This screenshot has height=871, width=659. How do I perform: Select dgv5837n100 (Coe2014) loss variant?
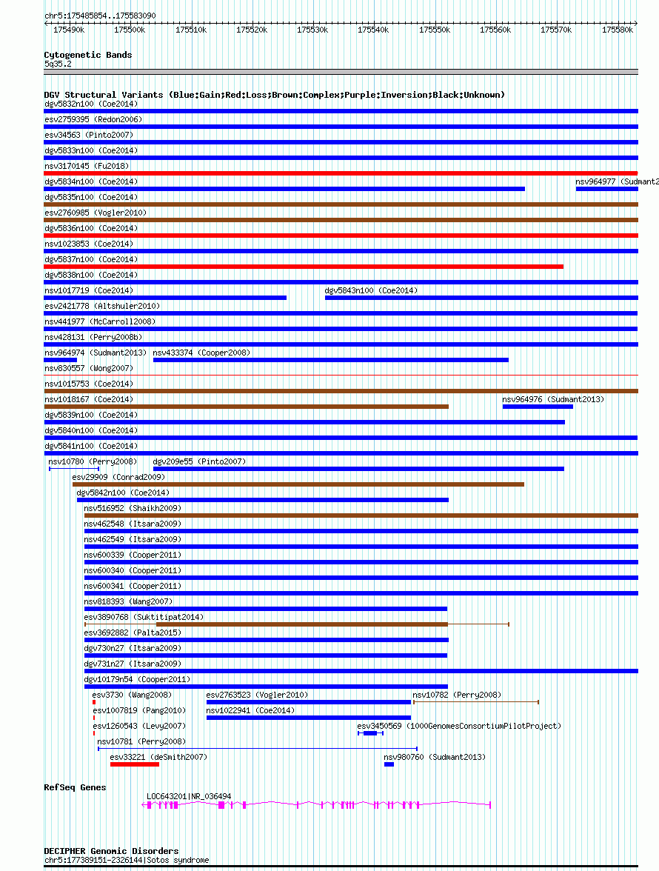tap(304, 267)
